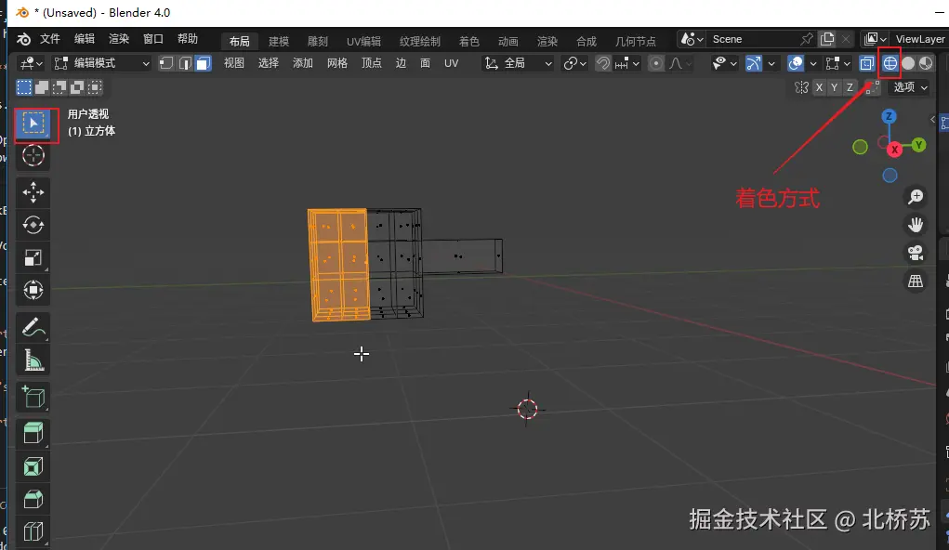Activate the Rotate tool
Image resolution: width=949 pixels, height=550 pixels.
click(33, 225)
